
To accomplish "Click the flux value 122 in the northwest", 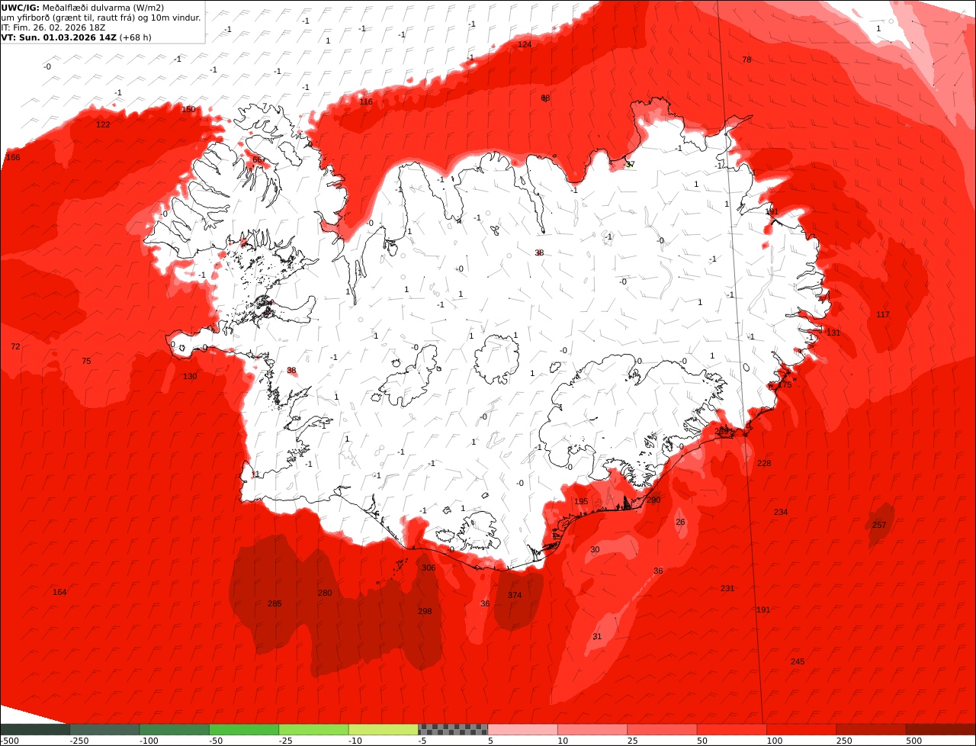I will [103, 124].
